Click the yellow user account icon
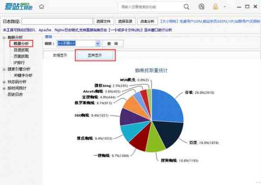 click(x=216, y=7)
